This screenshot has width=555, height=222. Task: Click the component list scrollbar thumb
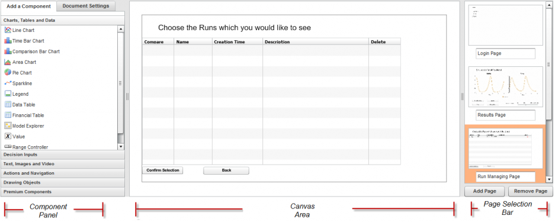coord(121,83)
